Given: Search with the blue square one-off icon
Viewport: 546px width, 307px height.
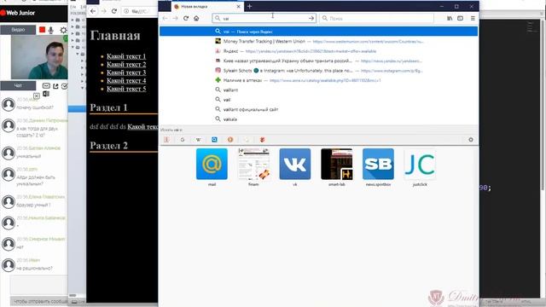Looking at the screenshot, I should [214, 140].
